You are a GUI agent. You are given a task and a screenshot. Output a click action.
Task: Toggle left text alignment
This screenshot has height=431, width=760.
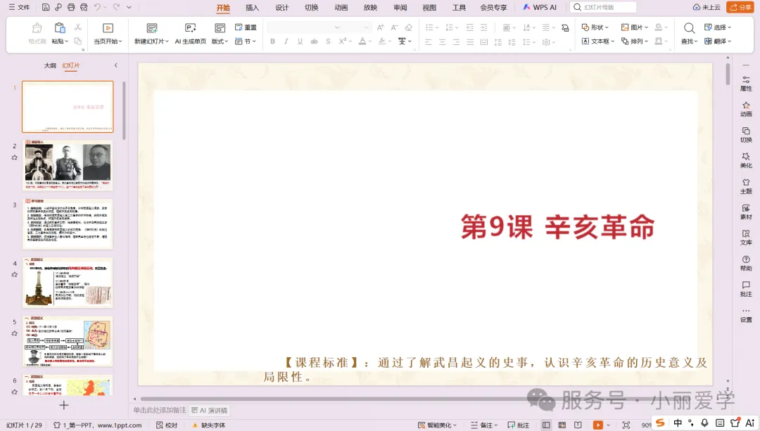click(x=428, y=42)
